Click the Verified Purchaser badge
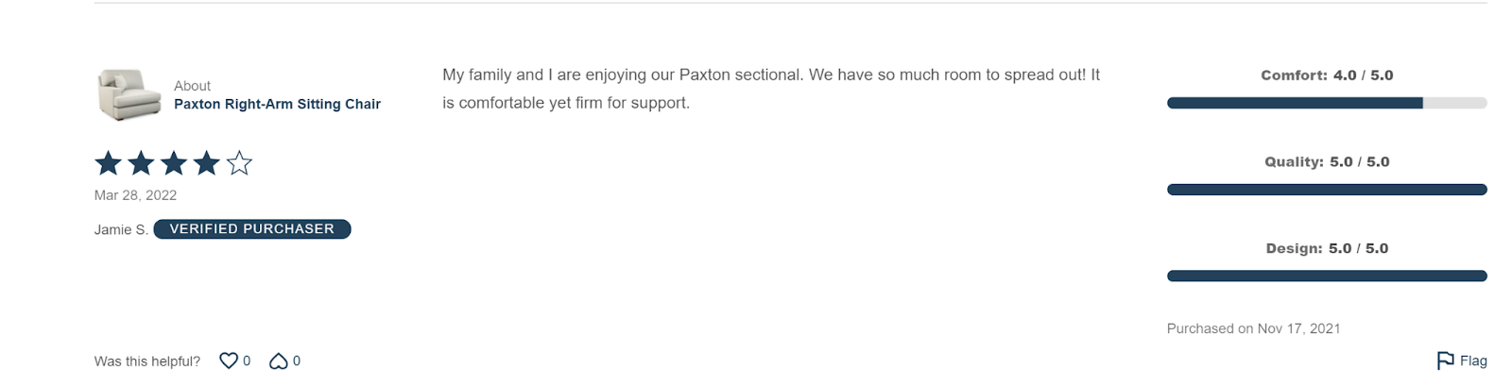The height and width of the screenshot is (385, 1512). [252, 229]
